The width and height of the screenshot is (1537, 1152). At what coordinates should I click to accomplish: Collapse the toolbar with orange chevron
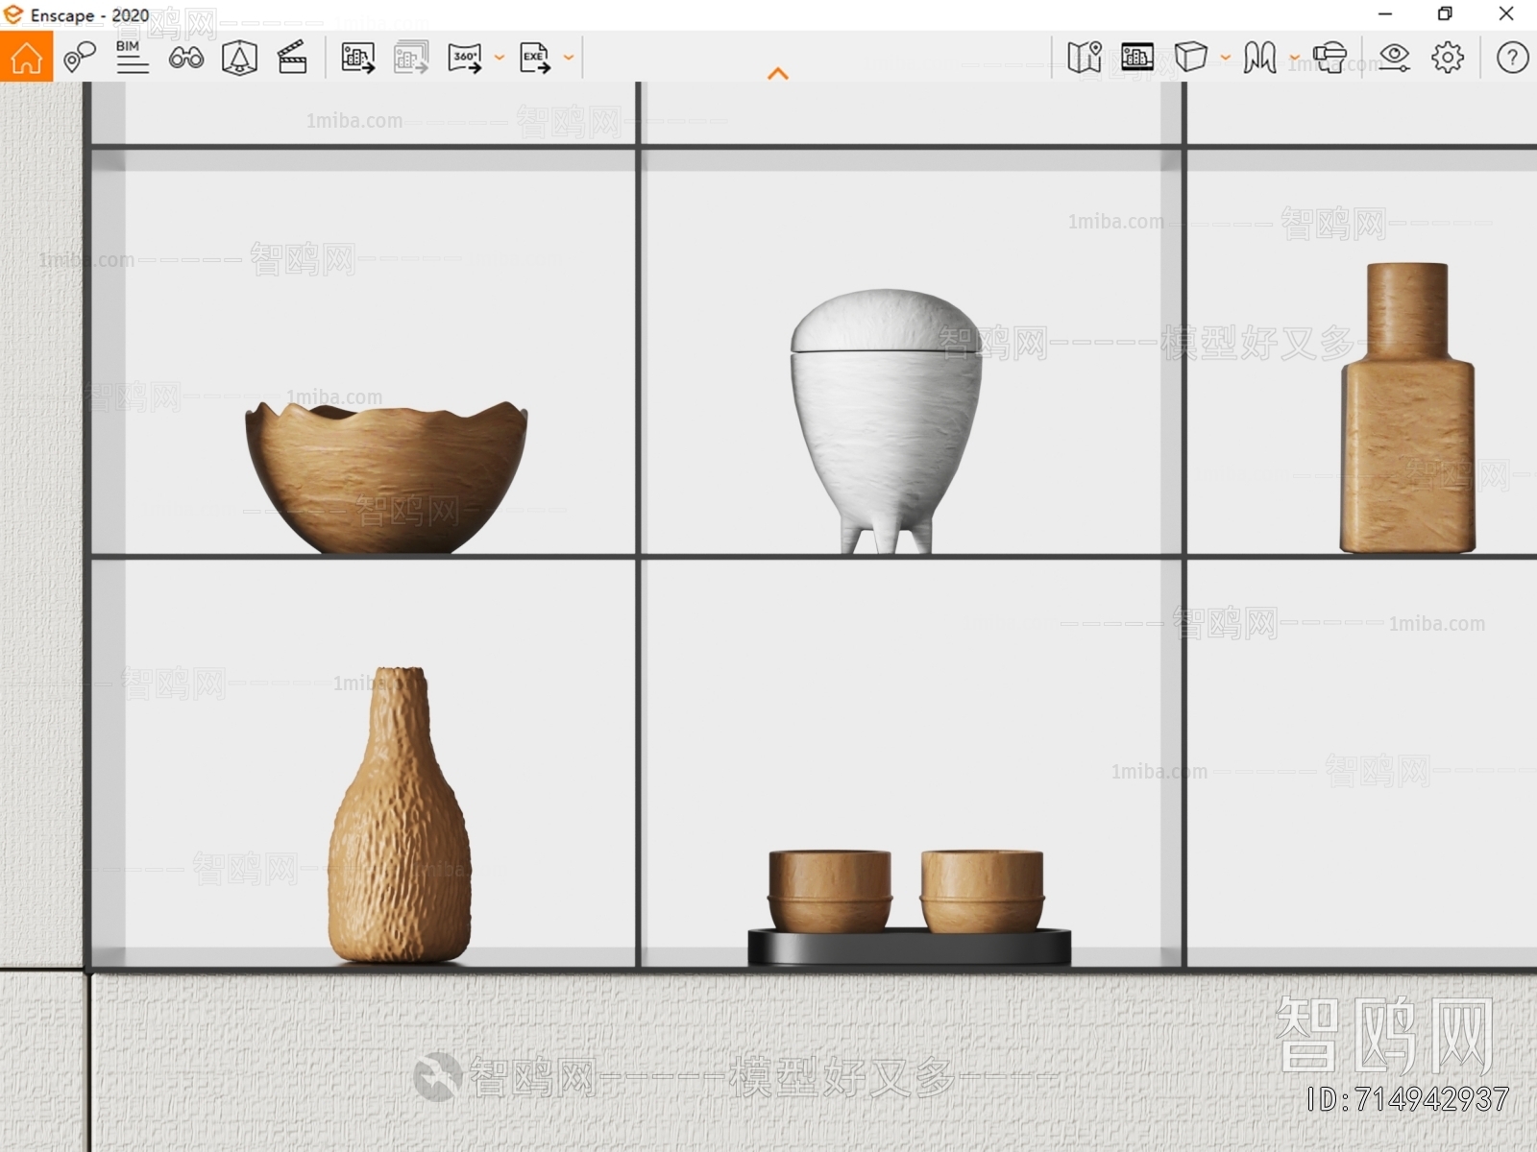(778, 73)
